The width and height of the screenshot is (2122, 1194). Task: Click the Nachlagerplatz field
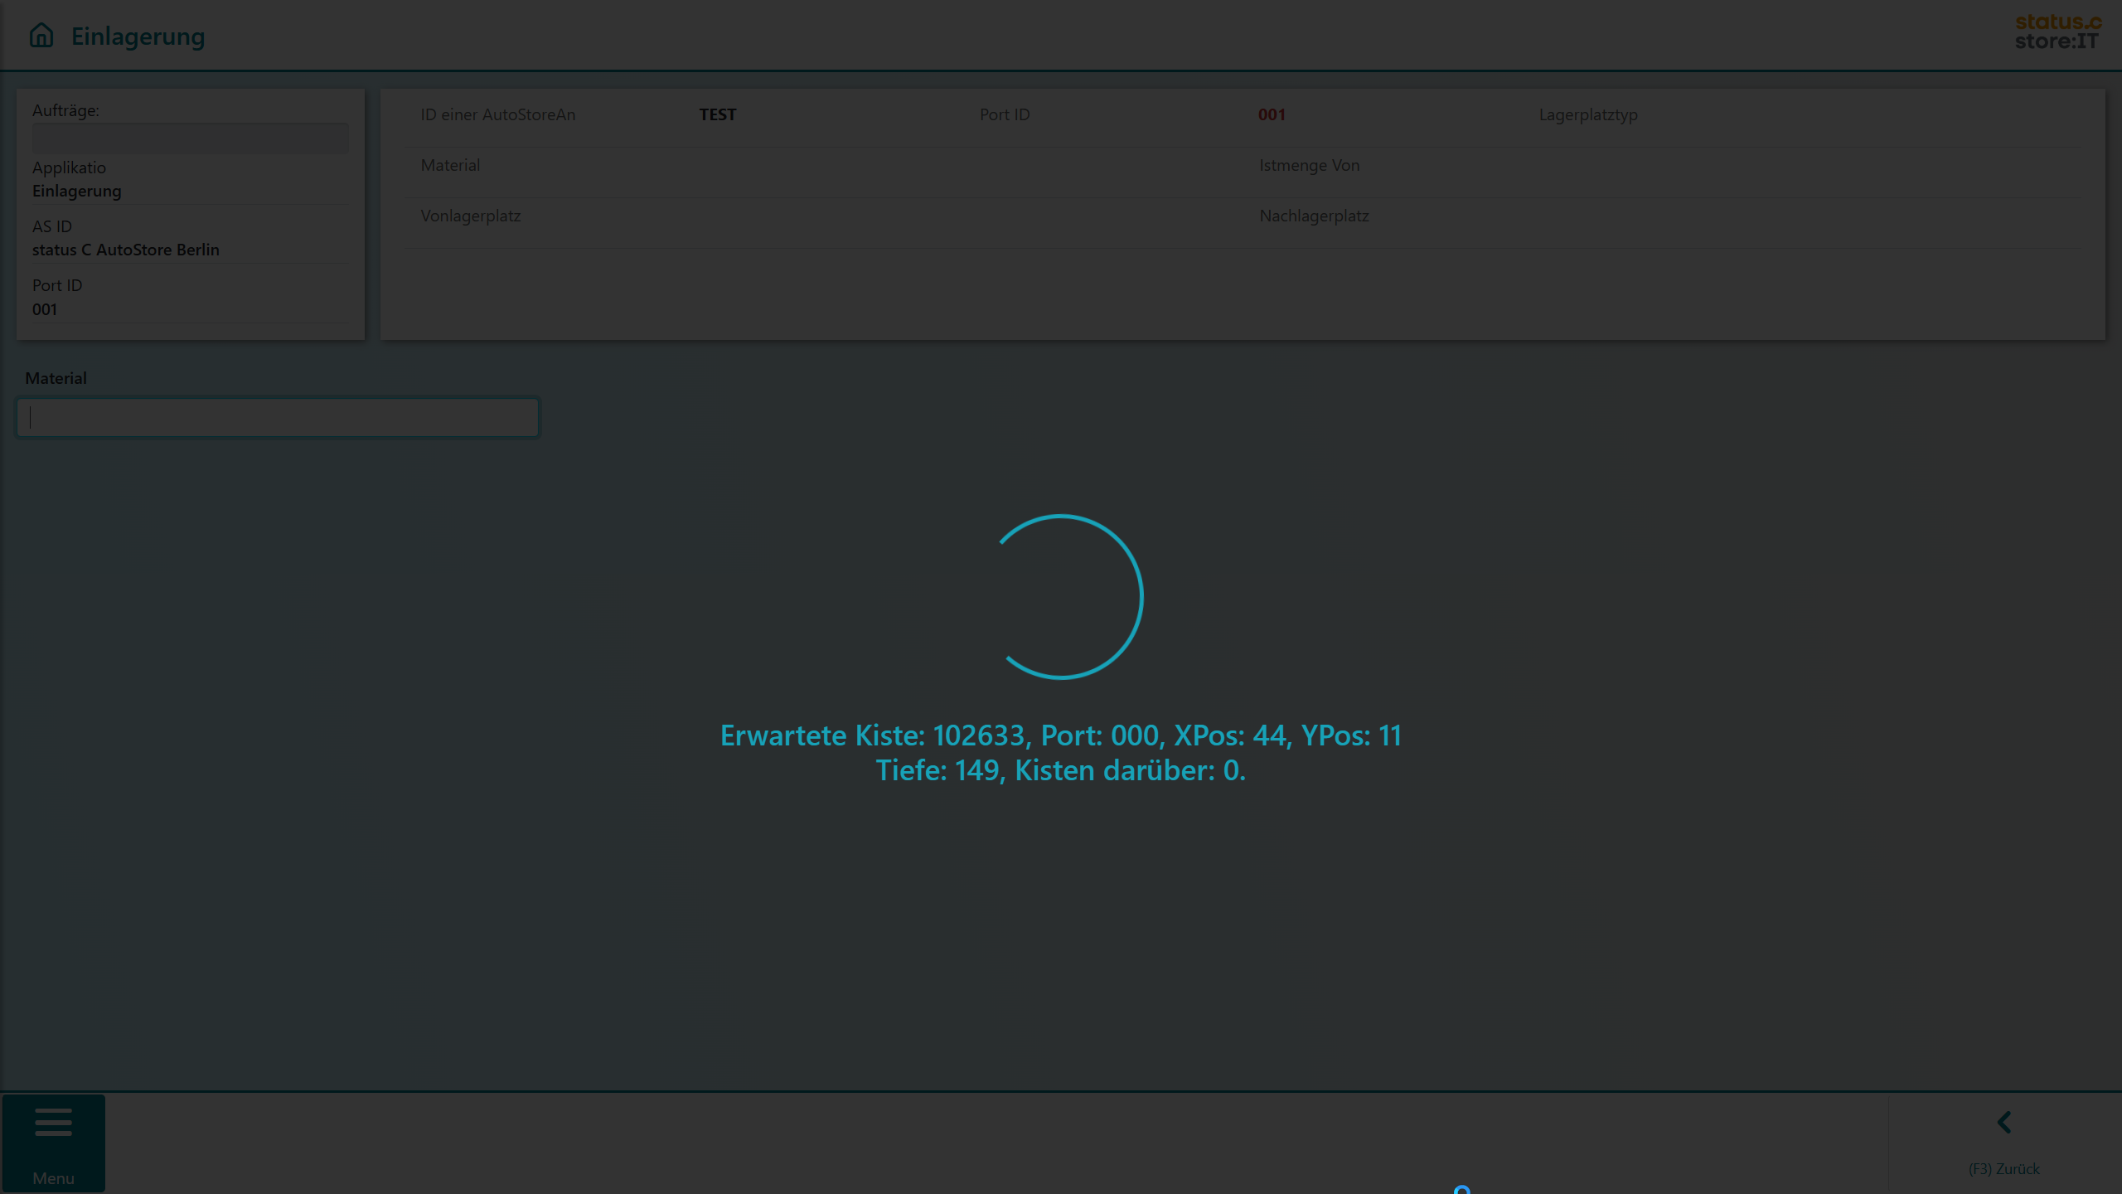pyautogui.click(x=1314, y=216)
